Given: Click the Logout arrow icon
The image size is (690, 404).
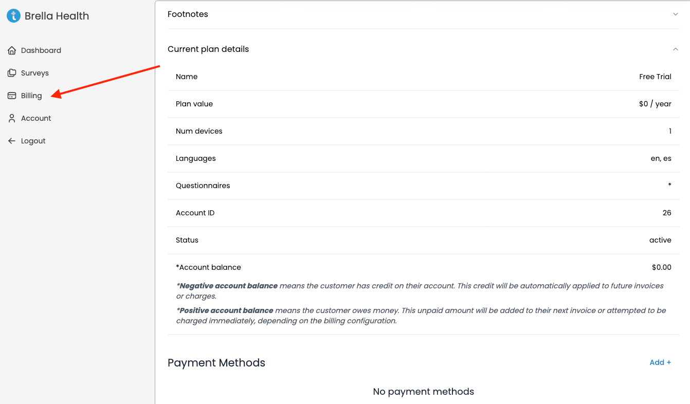Looking at the screenshot, I should pos(12,141).
